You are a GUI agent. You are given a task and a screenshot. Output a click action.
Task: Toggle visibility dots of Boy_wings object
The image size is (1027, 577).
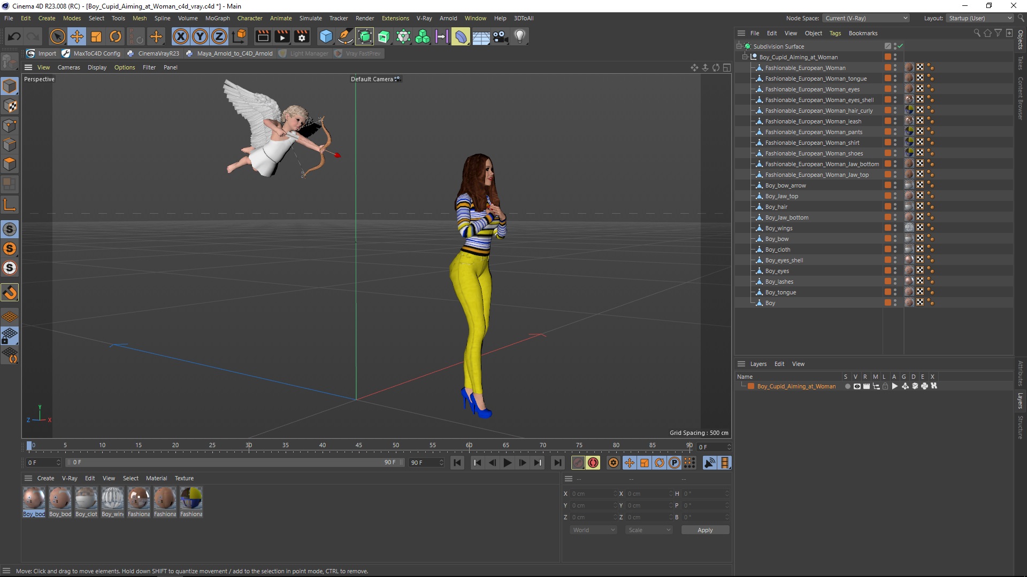click(x=895, y=228)
